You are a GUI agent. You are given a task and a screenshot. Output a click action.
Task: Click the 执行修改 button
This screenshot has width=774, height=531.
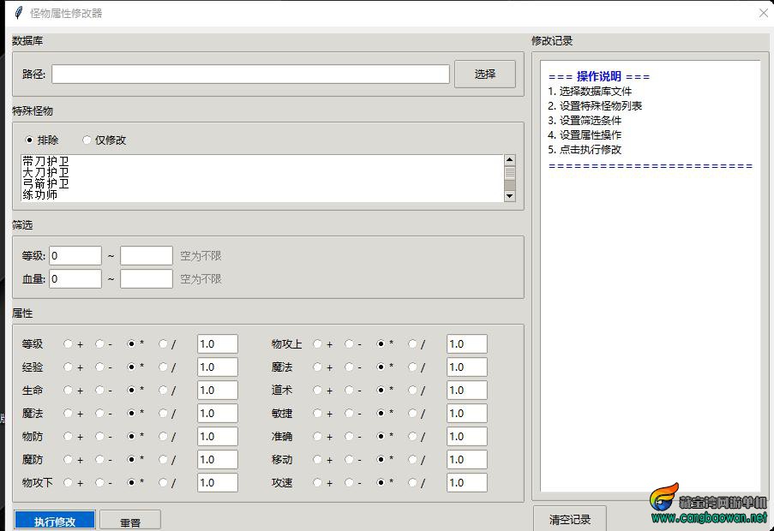tap(55, 521)
